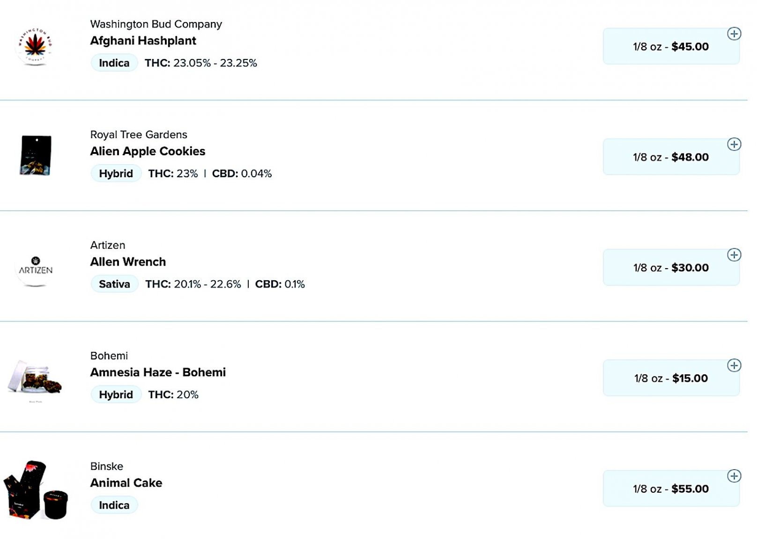Open the Artizen brand logo image
This screenshot has width=757, height=539.
pos(36,268)
